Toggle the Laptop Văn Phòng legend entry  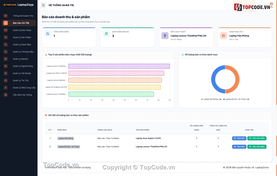click(211, 99)
